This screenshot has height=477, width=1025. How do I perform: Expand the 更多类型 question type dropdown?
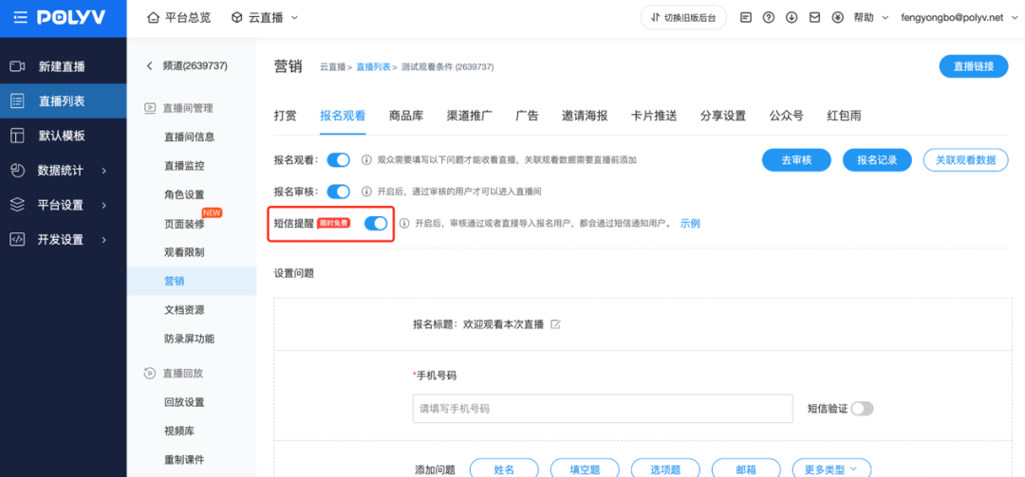831,468
